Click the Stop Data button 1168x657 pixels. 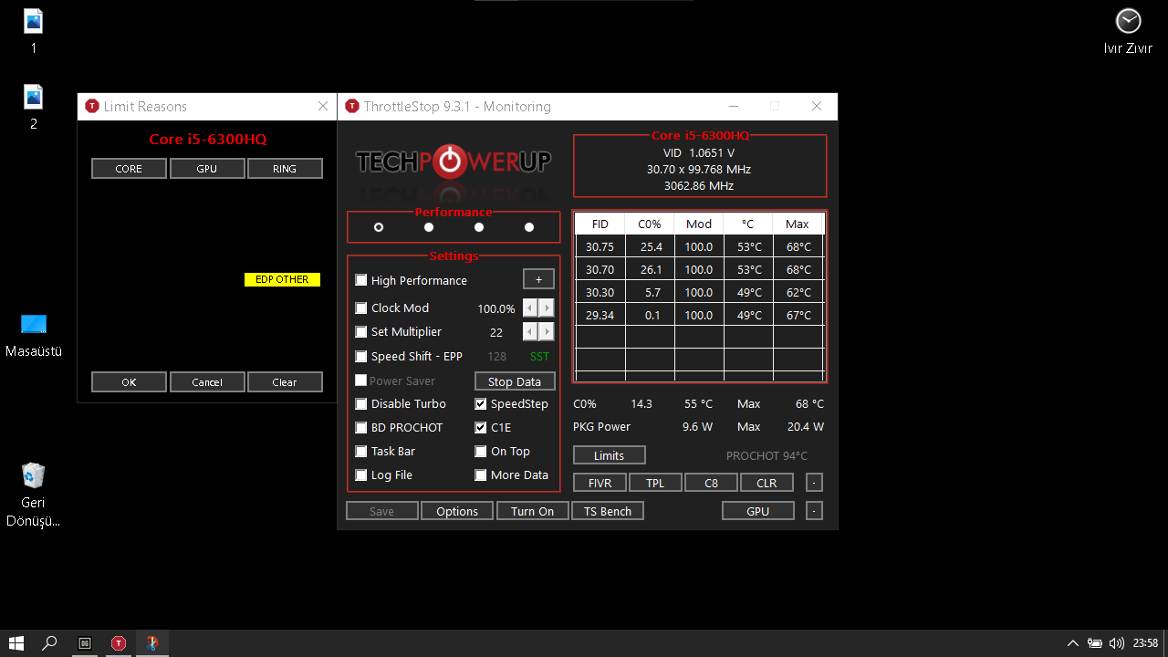(x=515, y=381)
